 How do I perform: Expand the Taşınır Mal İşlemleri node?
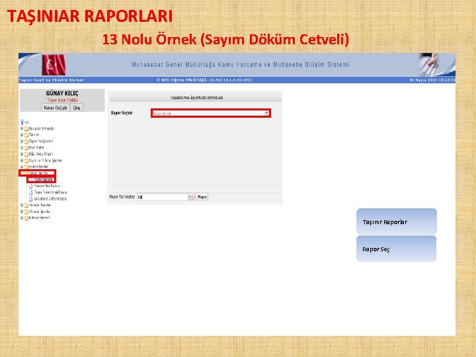(x=22, y=141)
